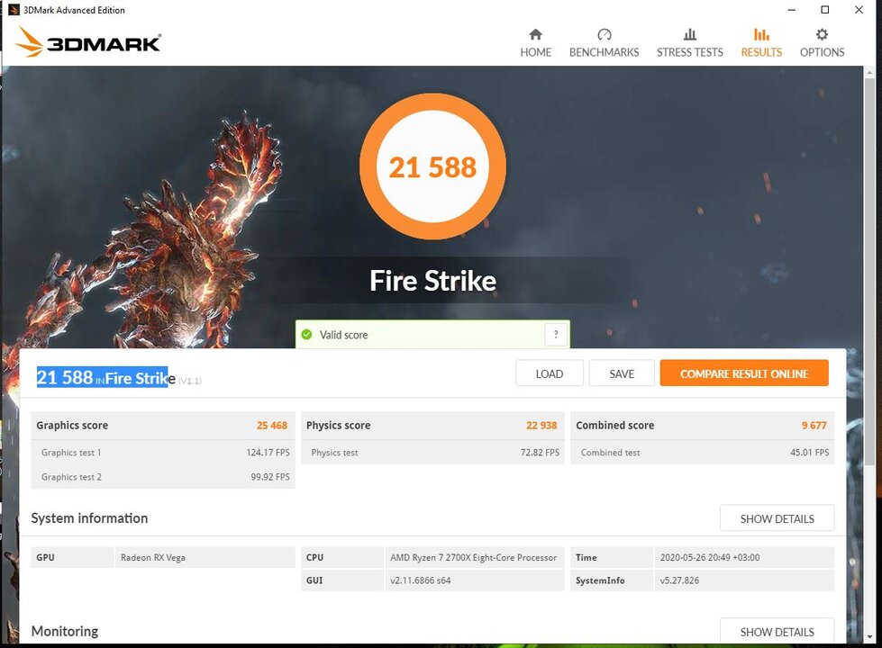Expand Monitoring with Show Details

coord(777,631)
